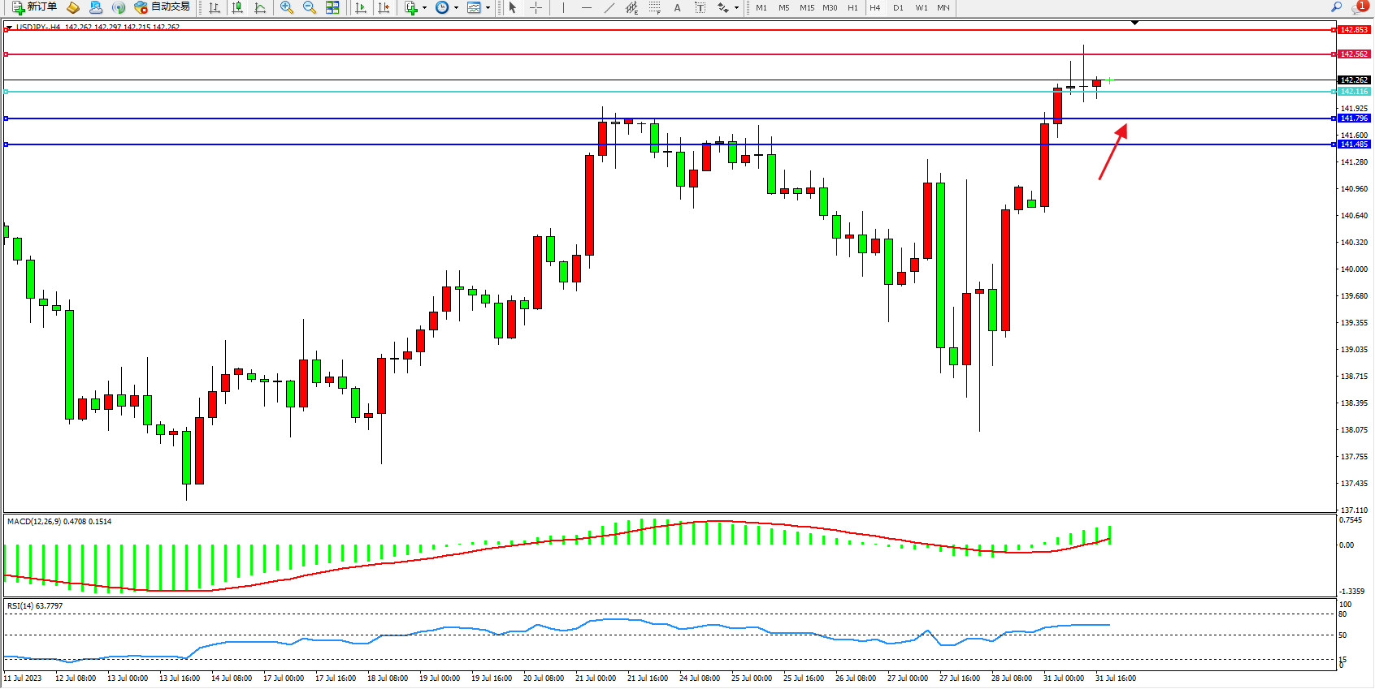
Task: Click the search magnifier at top right
Action: [x=1336, y=7]
